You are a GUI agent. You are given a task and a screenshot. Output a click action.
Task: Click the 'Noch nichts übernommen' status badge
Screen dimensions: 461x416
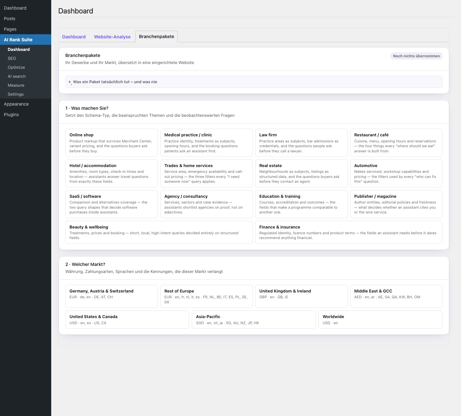[x=417, y=56]
